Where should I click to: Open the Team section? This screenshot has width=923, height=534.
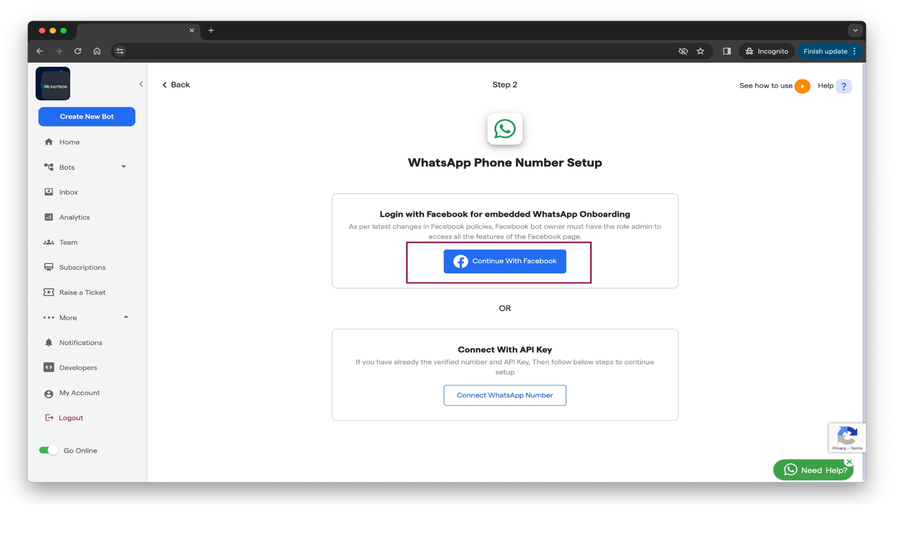[x=68, y=242]
